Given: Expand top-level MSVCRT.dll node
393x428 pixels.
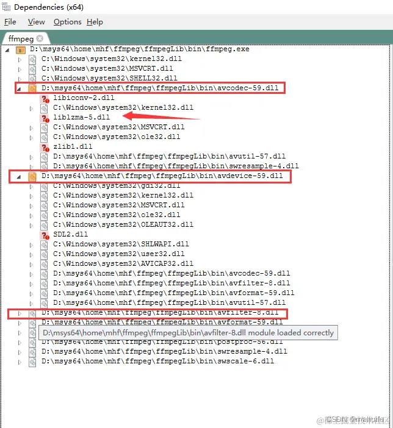Looking at the screenshot, I should point(20,70).
